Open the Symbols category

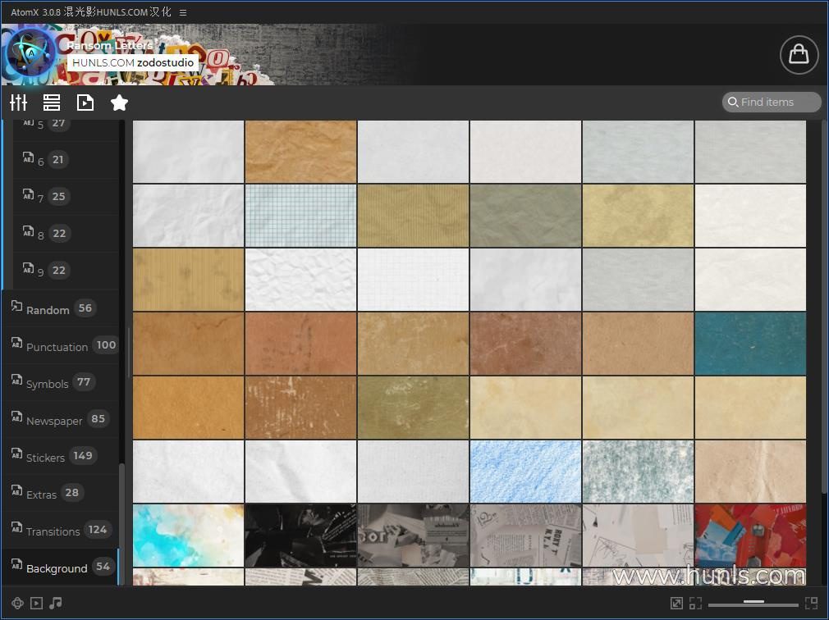point(60,382)
